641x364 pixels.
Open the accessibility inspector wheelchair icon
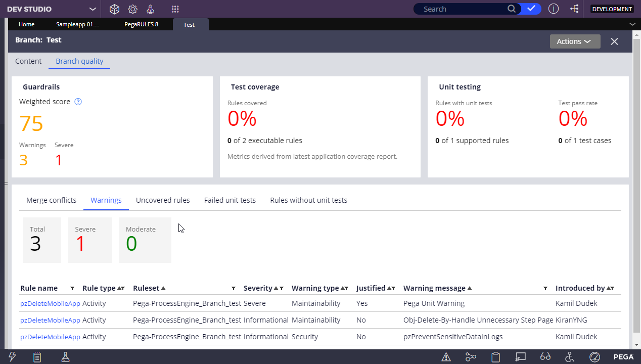pyautogui.click(x=570, y=357)
